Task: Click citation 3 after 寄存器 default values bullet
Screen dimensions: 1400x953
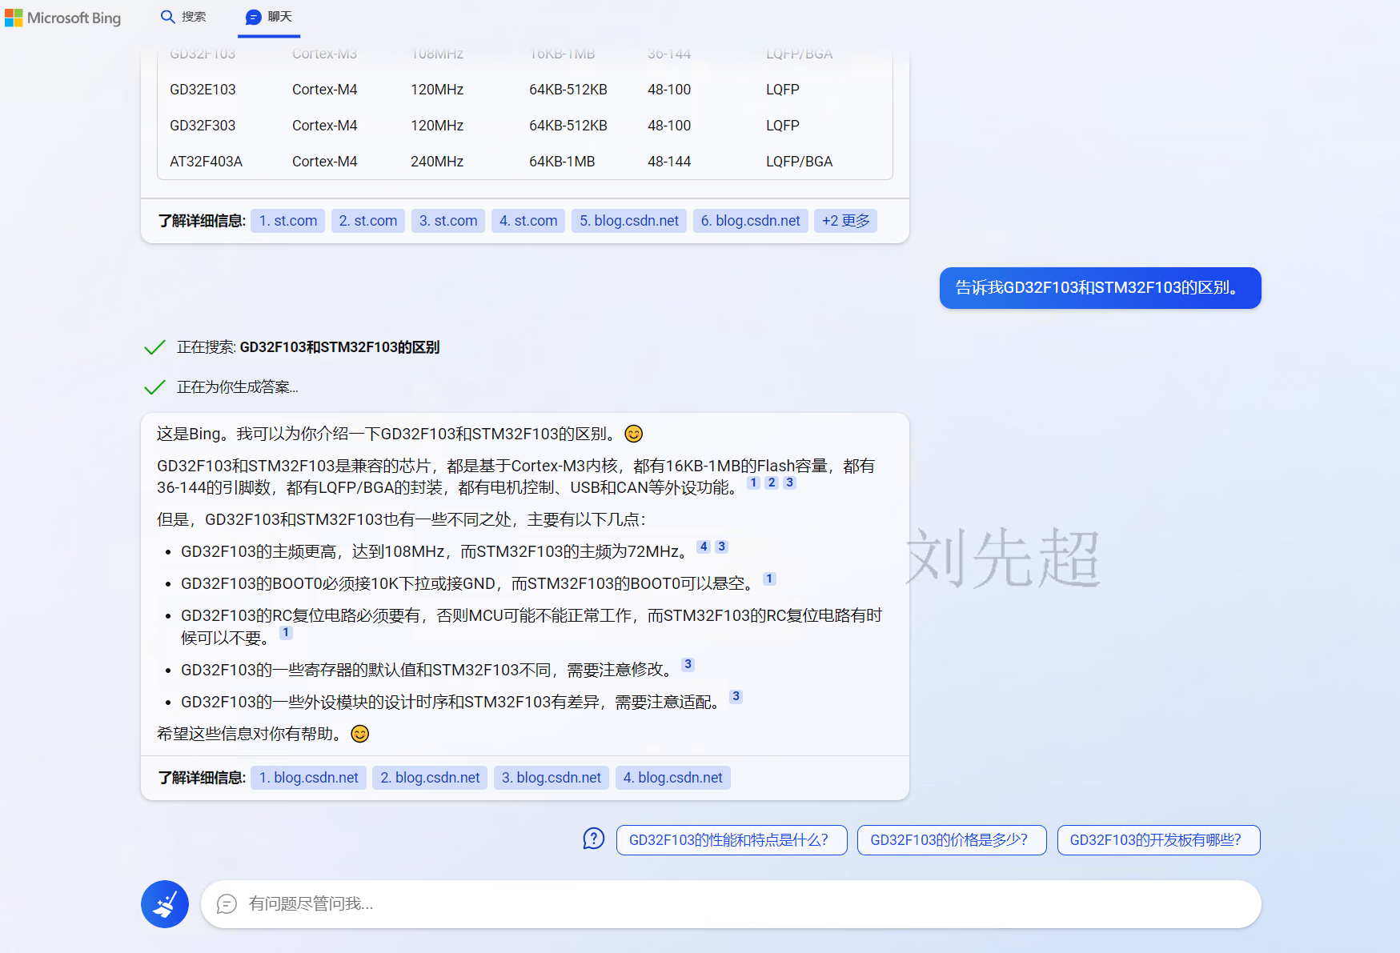Action: tap(688, 664)
